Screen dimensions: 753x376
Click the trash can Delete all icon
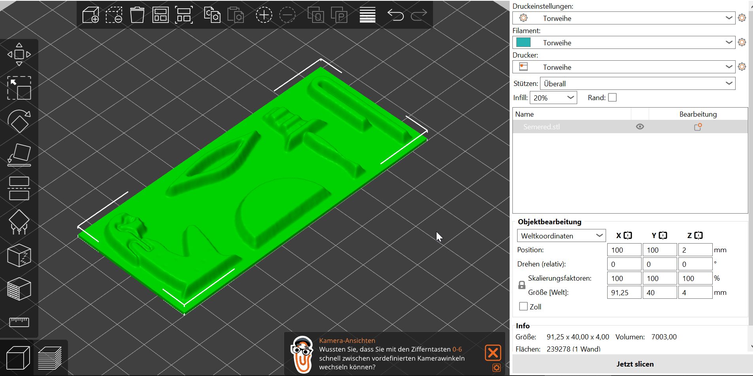pyautogui.click(x=137, y=15)
